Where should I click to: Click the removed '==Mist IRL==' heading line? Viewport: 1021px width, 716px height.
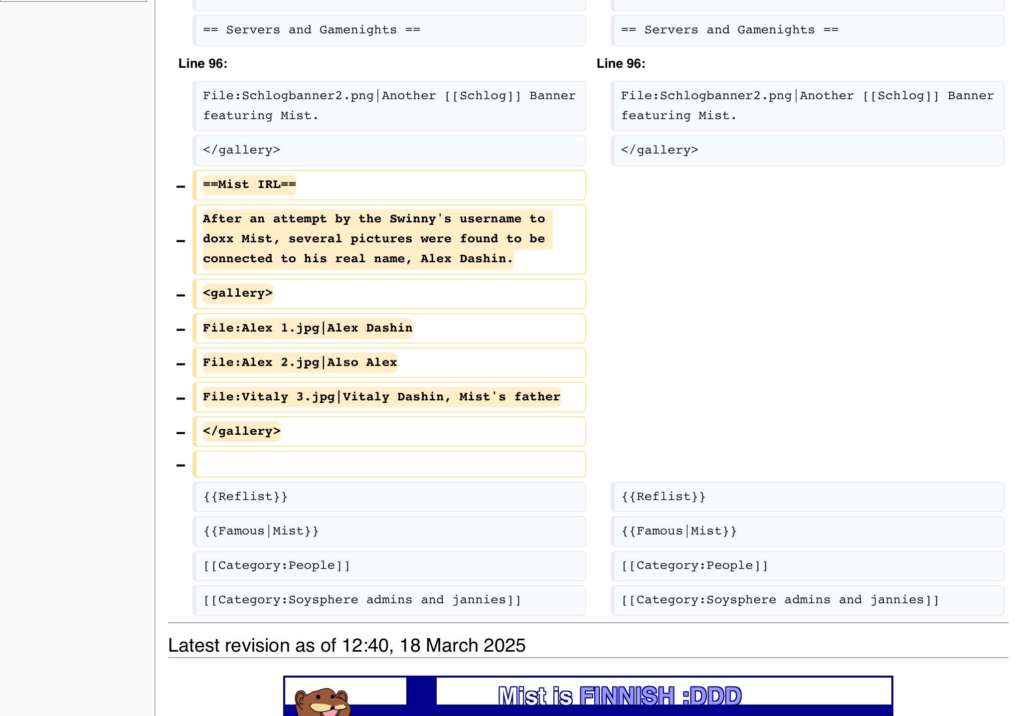(x=389, y=185)
